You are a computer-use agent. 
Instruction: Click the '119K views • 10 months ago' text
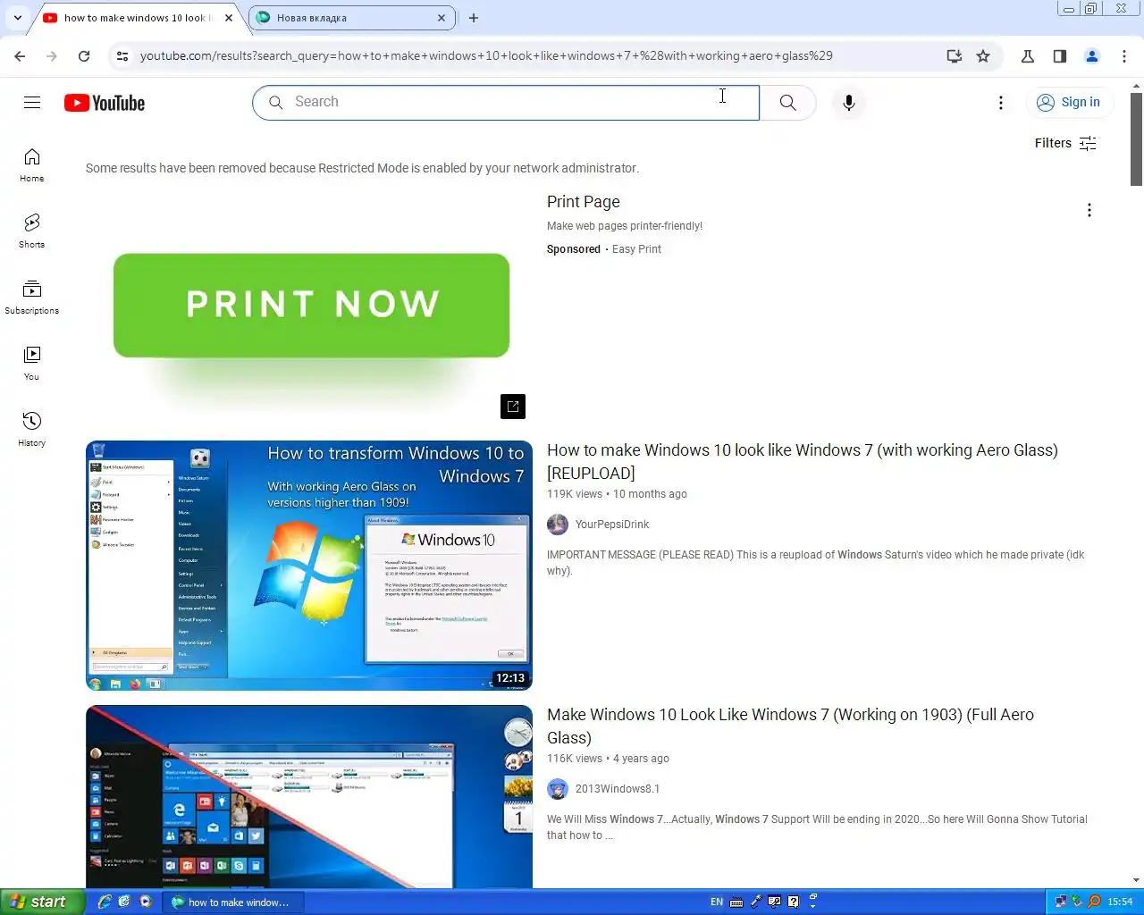click(x=617, y=494)
